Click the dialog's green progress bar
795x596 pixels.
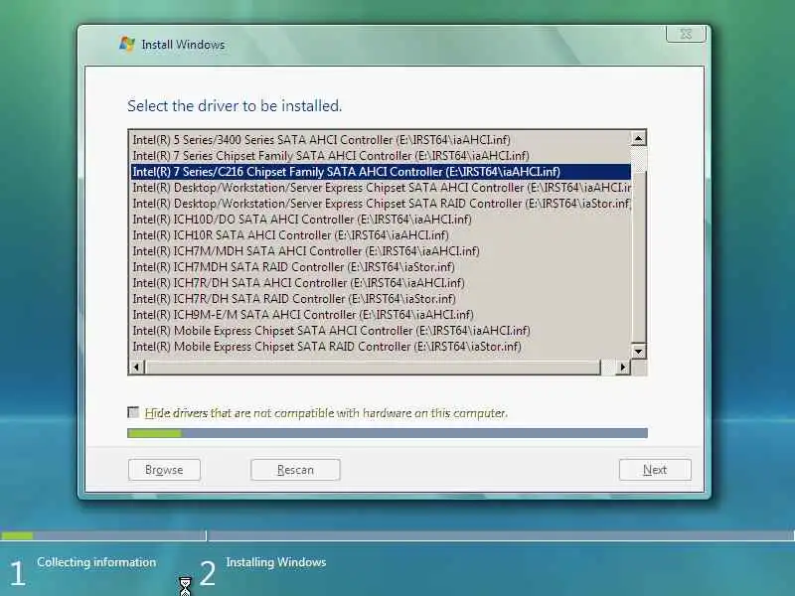click(388, 433)
